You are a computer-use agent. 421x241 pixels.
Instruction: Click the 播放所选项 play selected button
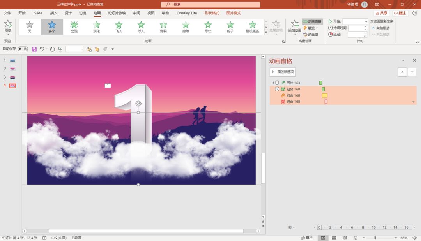pos(283,72)
